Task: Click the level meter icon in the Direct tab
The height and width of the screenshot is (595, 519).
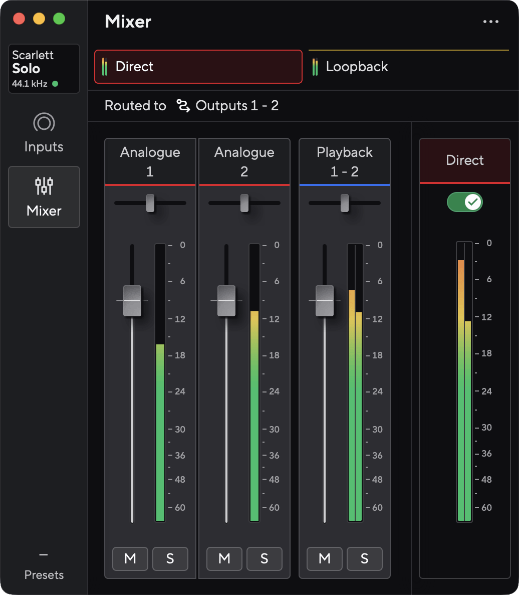Action: click(105, 66)
